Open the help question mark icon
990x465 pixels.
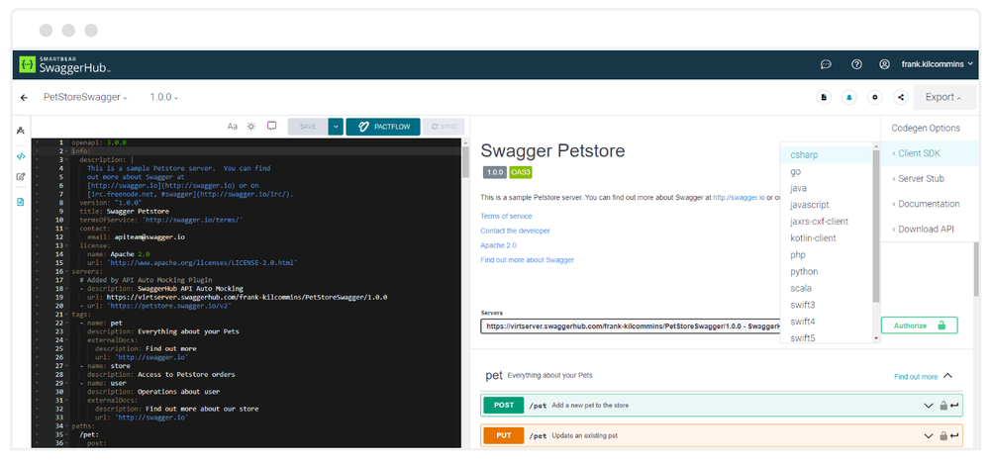[856, 64]
